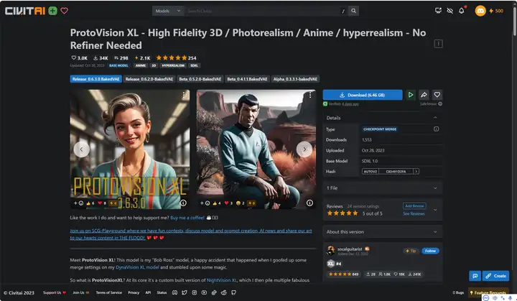Click the share arrow button

tap(424, 95)
